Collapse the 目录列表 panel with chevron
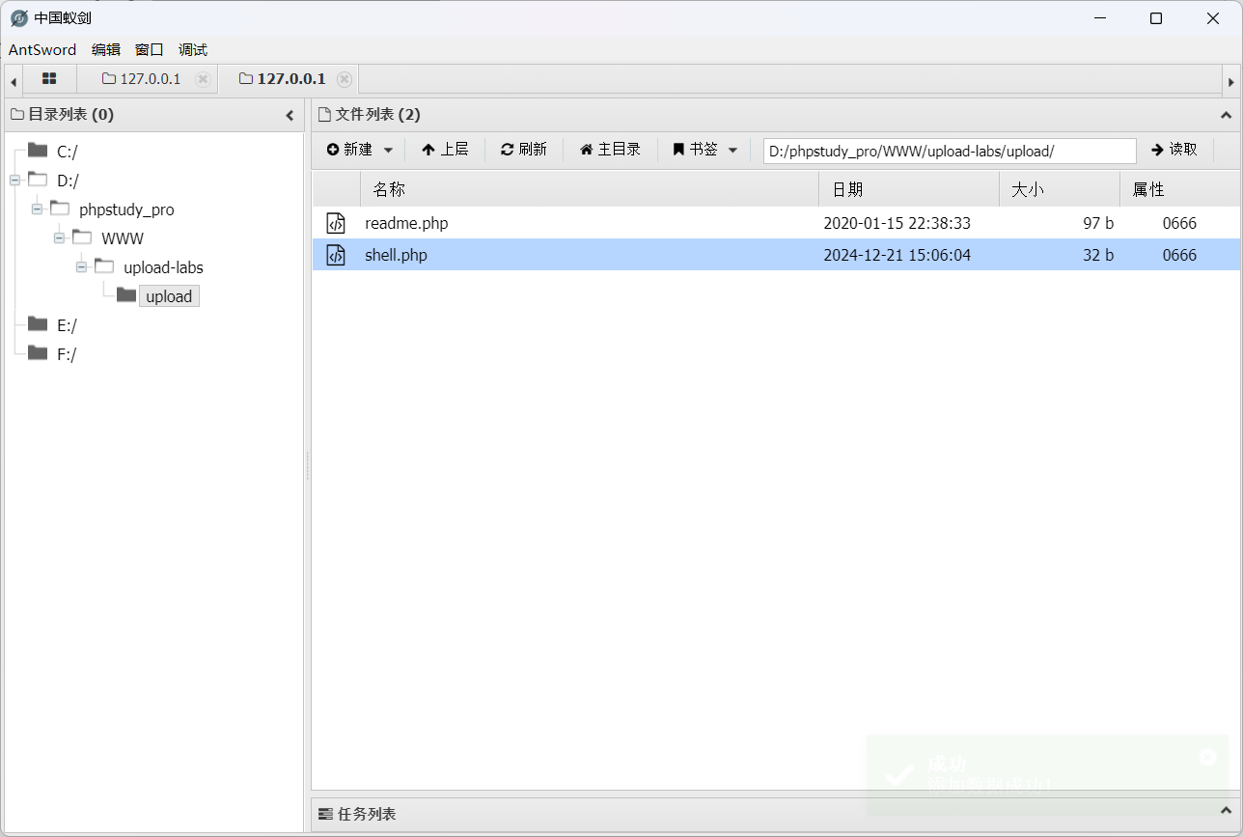The image size is (1243, 837). (290, 116)
